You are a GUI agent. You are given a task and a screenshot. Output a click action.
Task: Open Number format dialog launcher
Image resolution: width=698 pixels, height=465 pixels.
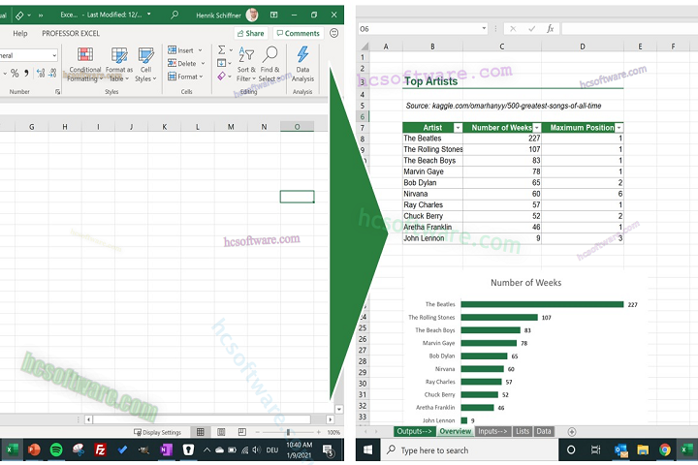tap(57, 92)
